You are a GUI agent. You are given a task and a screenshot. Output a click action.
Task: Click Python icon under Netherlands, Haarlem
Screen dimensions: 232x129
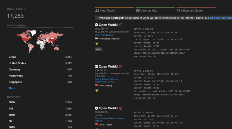coord(97,43)
